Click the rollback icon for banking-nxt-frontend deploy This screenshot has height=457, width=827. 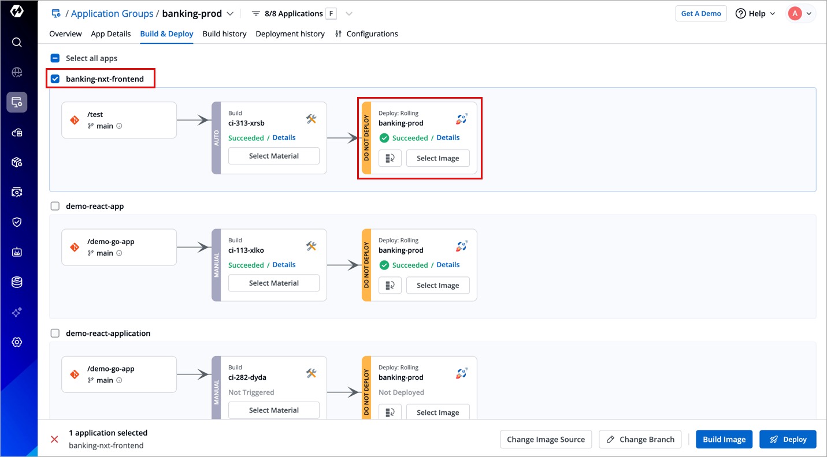click(390, 158)
